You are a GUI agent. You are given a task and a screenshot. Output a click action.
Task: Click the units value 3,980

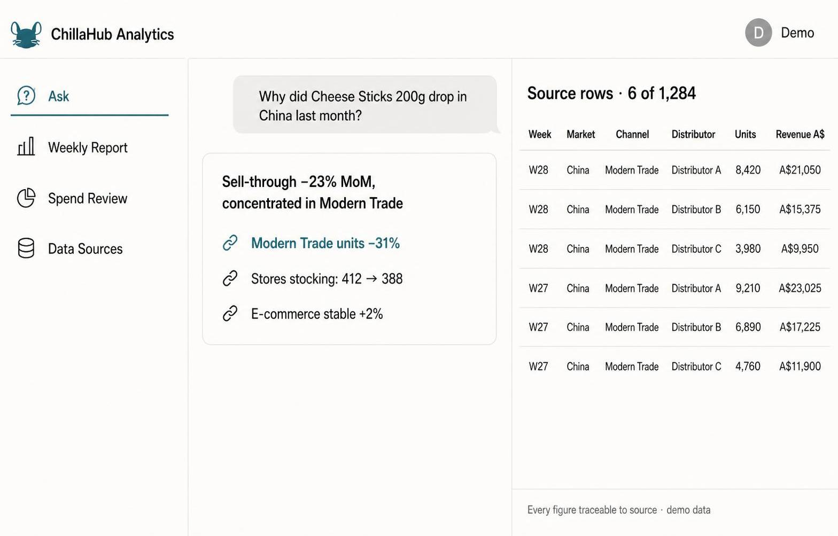748,249
